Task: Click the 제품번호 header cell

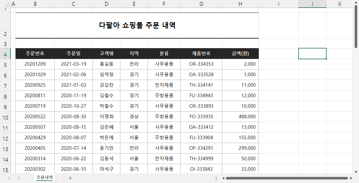Action: point(201,54)
